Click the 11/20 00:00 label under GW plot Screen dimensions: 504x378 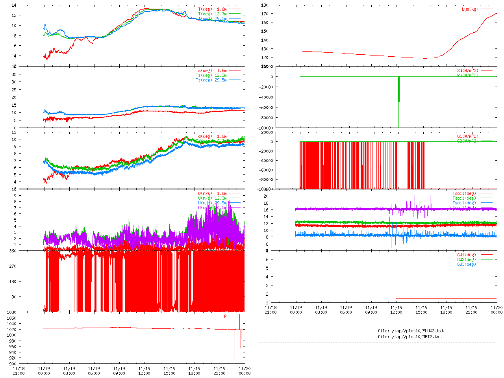tap(497, 310)
